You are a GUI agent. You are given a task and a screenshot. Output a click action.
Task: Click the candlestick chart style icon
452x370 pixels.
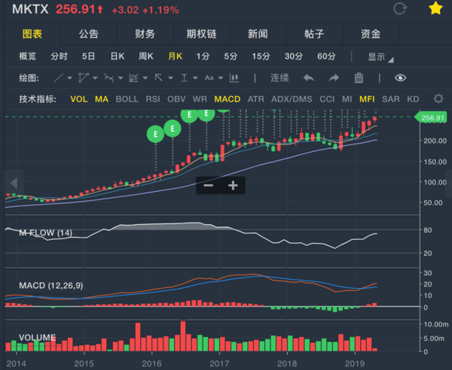234,77
